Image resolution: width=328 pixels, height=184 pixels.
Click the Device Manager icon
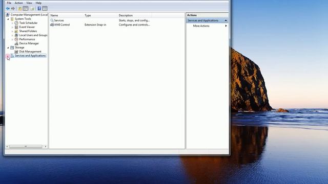tap(16, 43)
